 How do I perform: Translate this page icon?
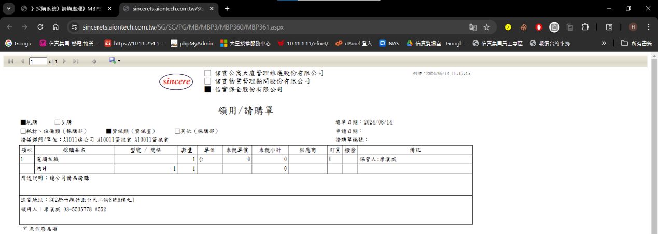click(x=473, y=27)
